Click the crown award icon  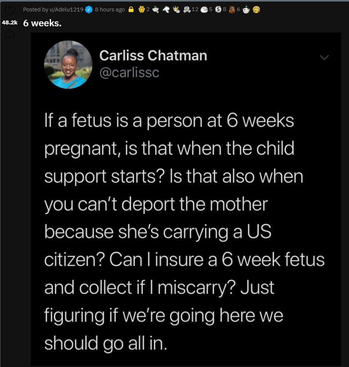pyautogui.click(x=176, y=10)
